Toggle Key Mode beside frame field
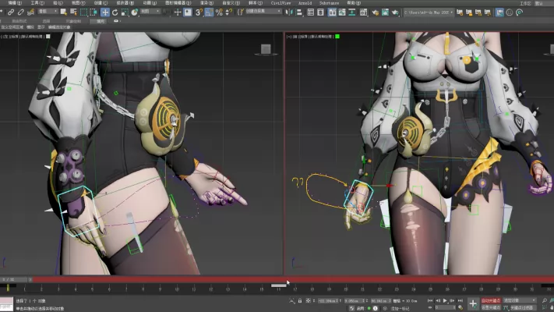The height and width of the screenshot is (312, 554). coord(430,307)
